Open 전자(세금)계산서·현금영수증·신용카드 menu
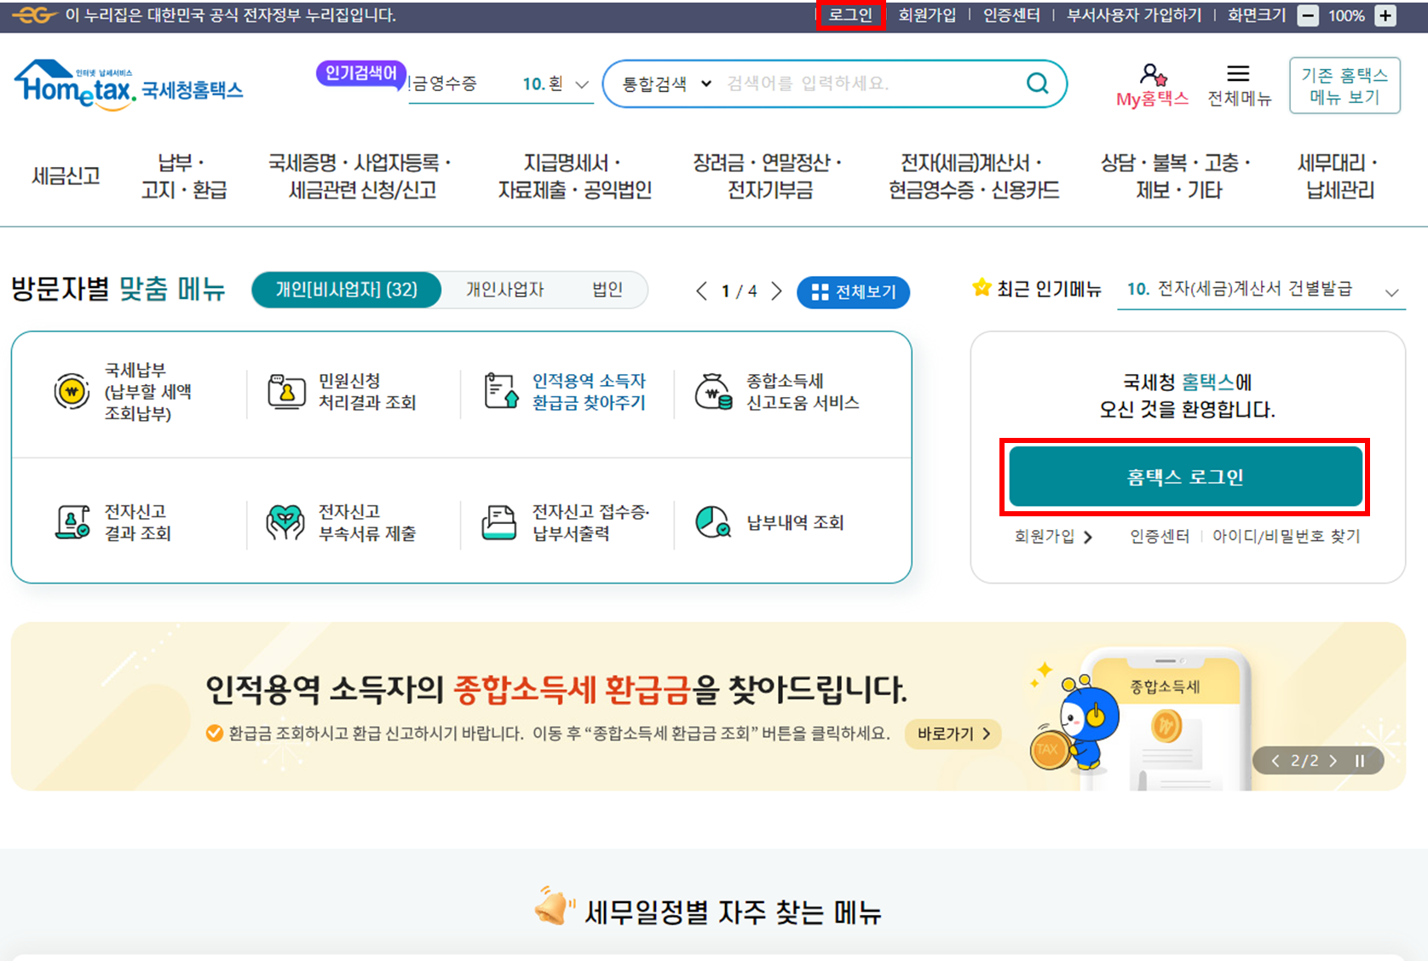Viewport: 1428px width, 961px height. [x=974, y=176]
